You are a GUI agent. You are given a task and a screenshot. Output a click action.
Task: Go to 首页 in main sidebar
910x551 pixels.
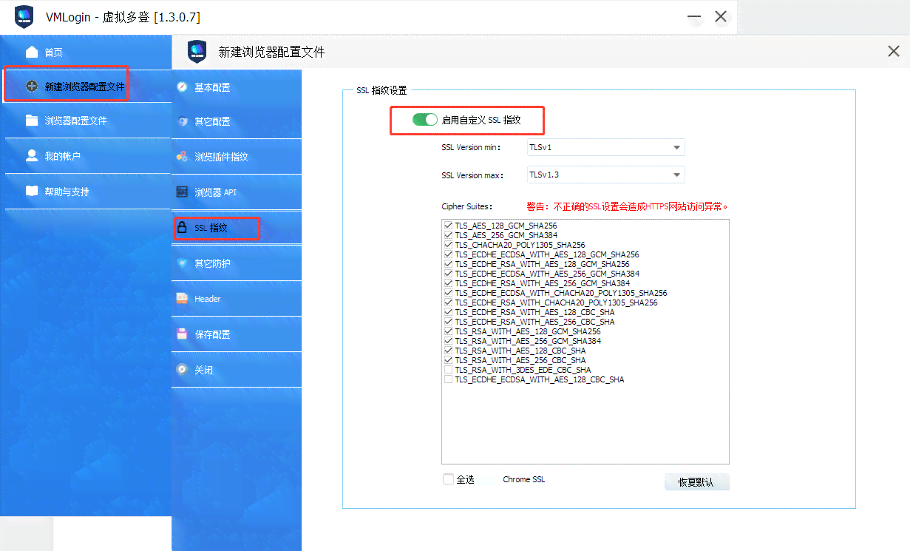[x=86, y=53]
